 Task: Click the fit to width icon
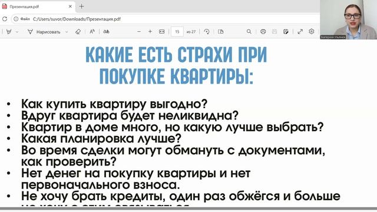click(162, 31)
